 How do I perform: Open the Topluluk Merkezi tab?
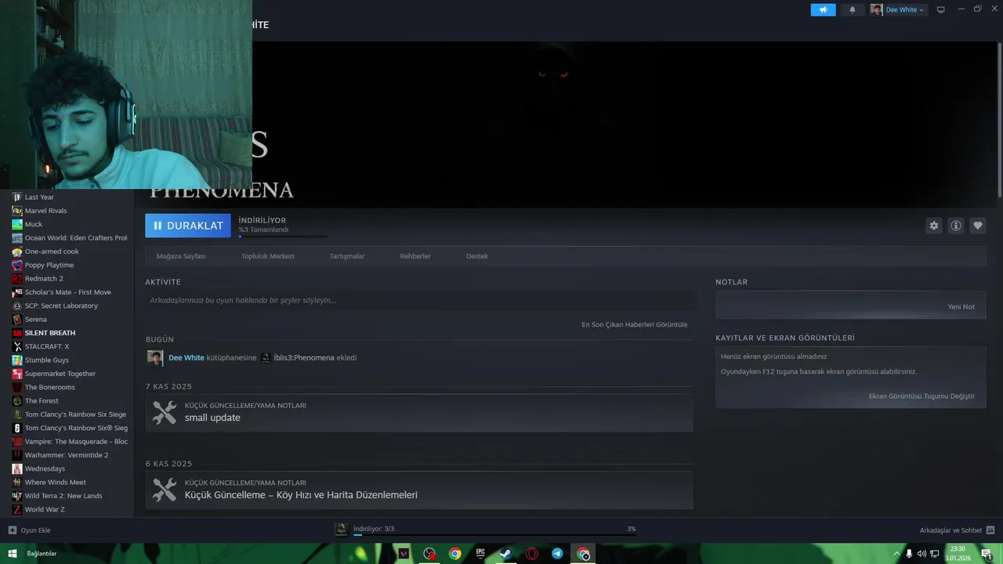tap(267, 256)
